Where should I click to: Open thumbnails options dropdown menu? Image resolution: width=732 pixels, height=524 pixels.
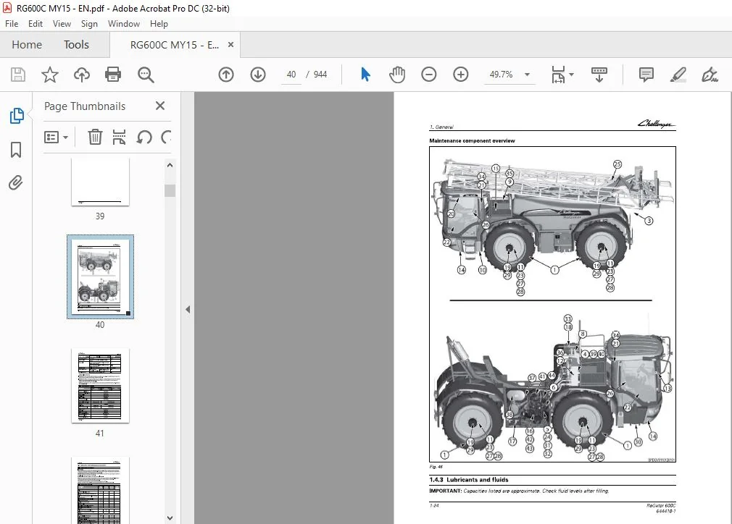56,137
